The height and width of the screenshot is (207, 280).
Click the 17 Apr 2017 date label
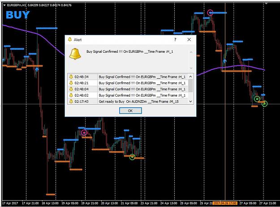[x=10, y=203]
